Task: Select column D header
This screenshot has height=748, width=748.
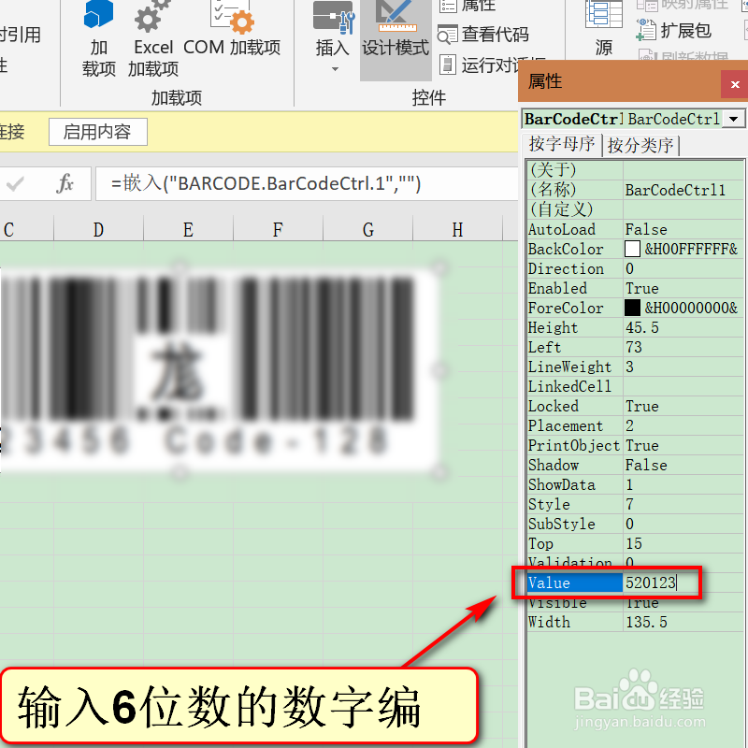Action: point(98,229)
